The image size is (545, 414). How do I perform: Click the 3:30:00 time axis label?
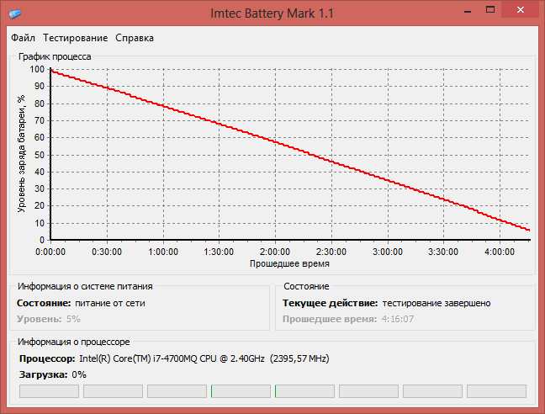click(x=443, y=252)
